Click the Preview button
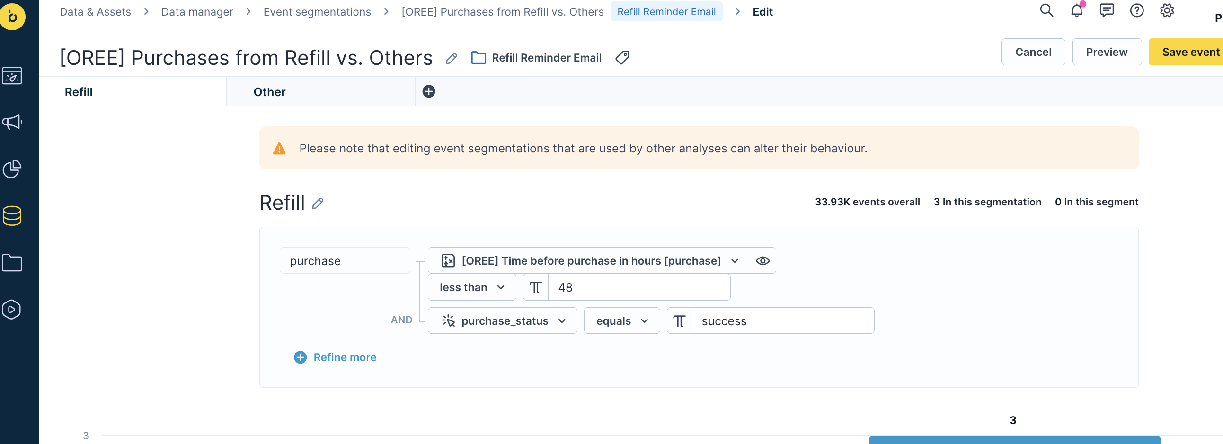Image resolution: width=1223 pixels, height=444 pixels. tap(1106, 52)
